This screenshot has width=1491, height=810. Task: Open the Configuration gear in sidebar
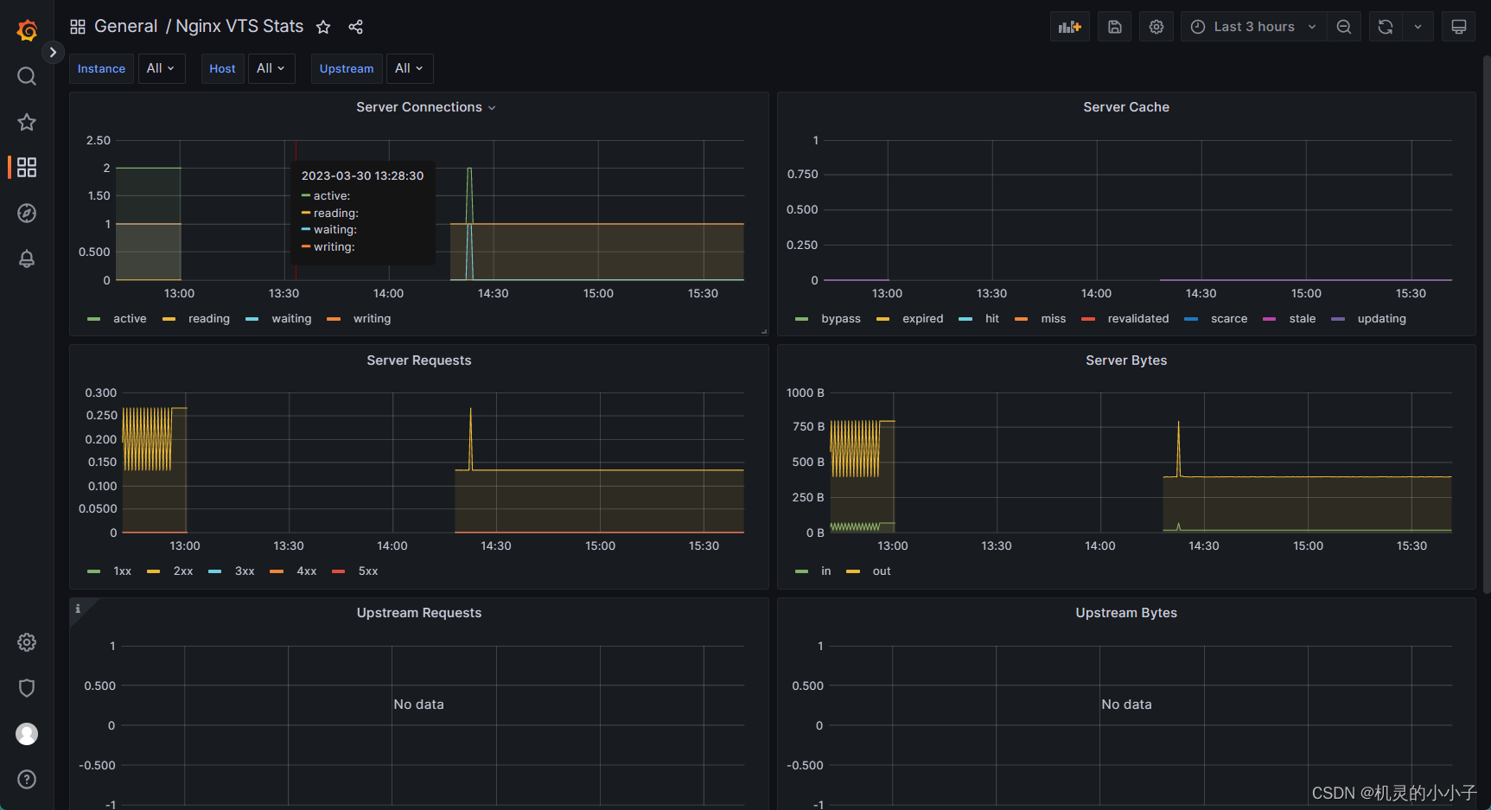(x=27, y=642)
